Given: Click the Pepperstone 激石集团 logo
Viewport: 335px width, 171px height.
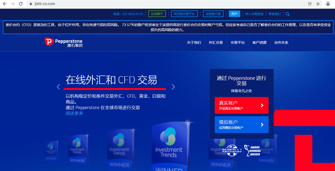Looking at the screenshot, I should pyautogui.click(x=63, y=42).
